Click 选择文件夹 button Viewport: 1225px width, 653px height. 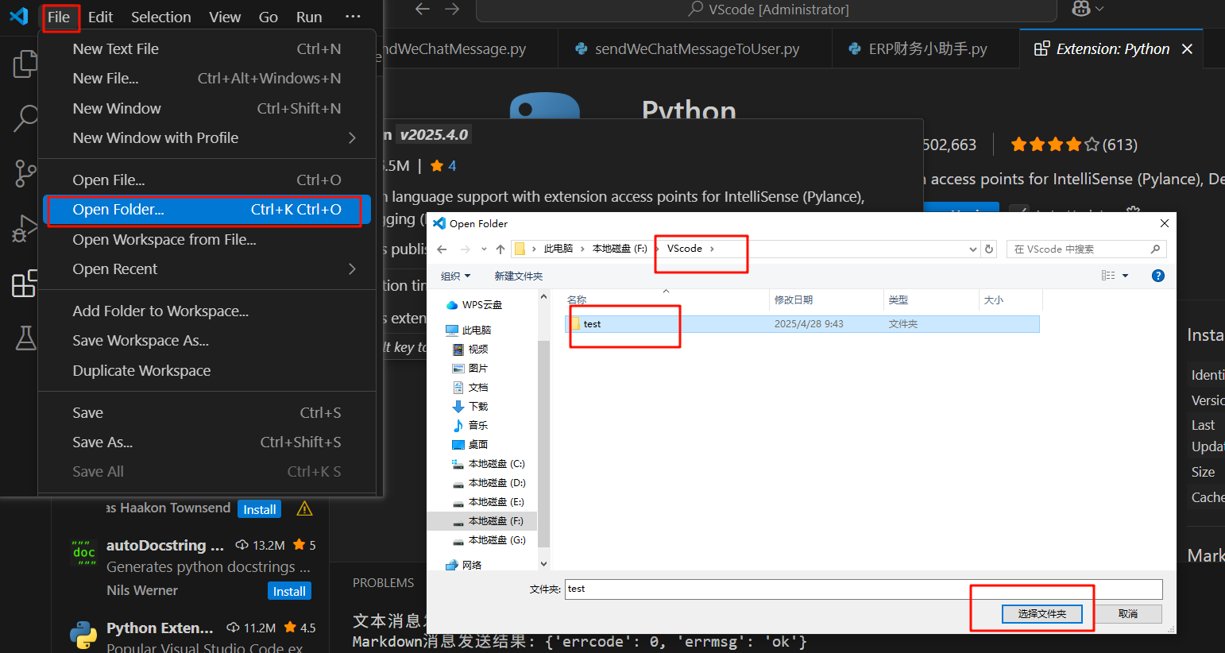(1041, 614)
